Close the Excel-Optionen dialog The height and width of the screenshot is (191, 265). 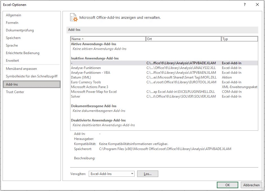[257, 4]
